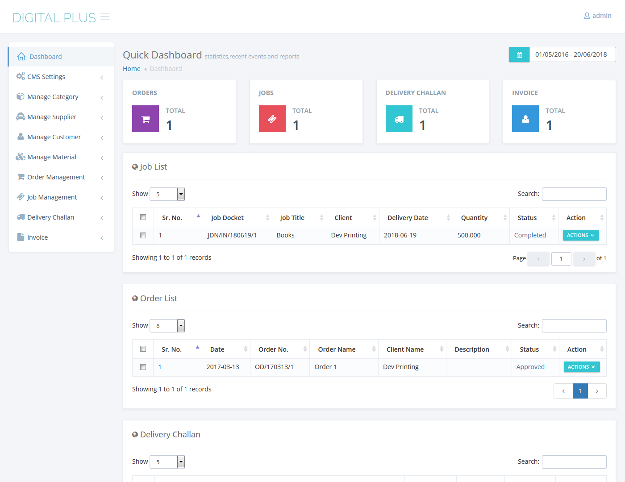Click the Job List search field
Viewport: 625px width, 482px height.
pyautogui.click(x=574, y=194)
